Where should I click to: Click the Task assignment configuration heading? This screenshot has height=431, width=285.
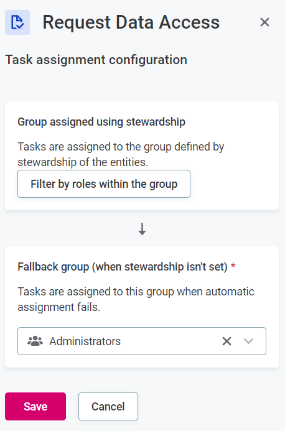(96, 60)
